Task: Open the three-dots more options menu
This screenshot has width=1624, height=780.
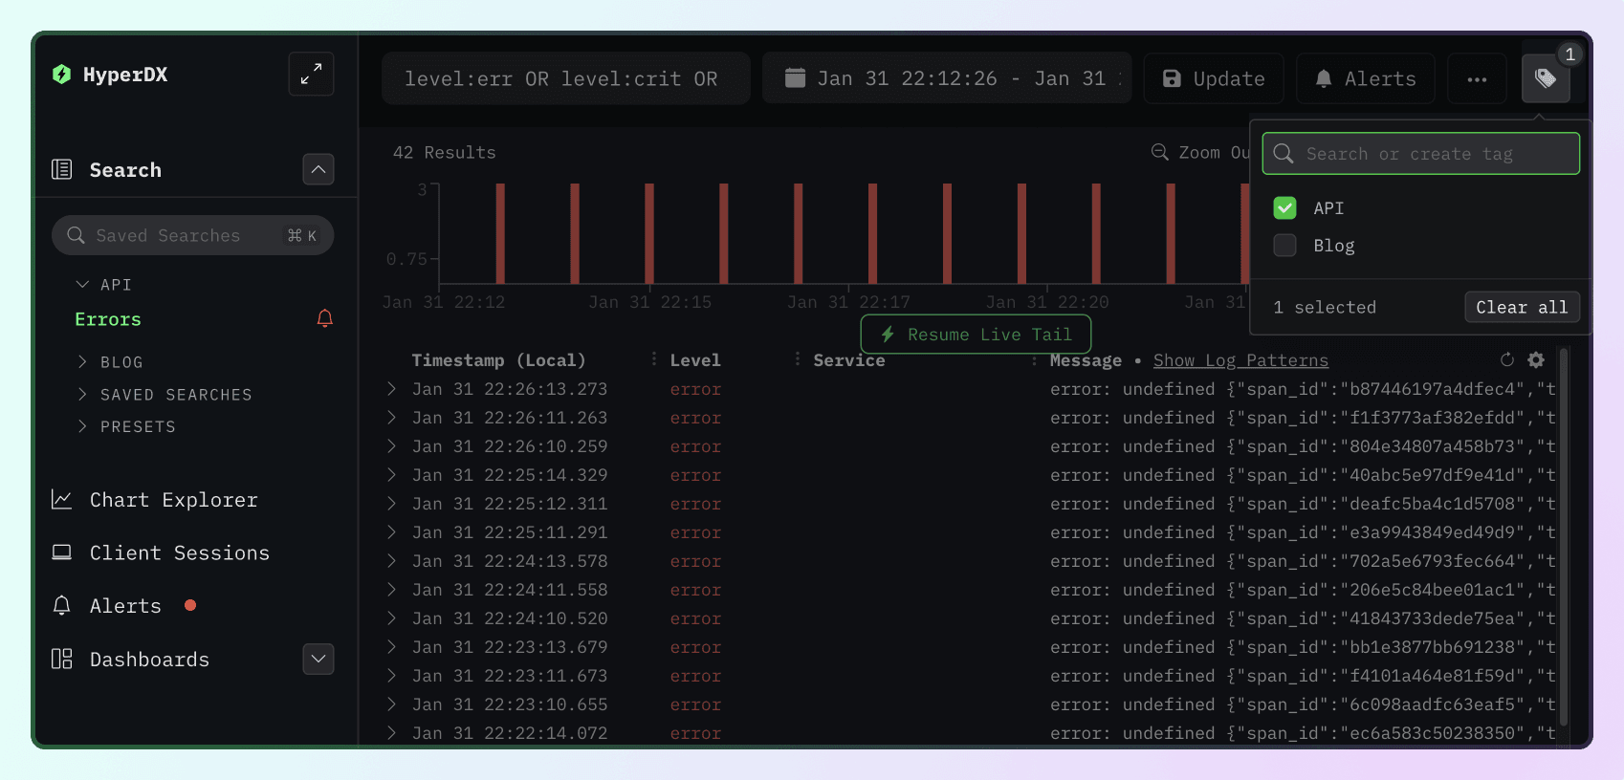Action: pyautogui.click(x=1477, y=79)
